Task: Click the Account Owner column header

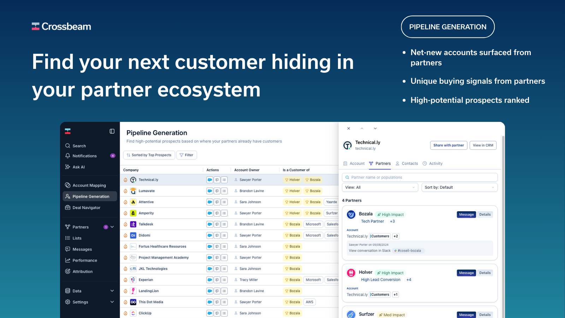Action: point(247,170)
